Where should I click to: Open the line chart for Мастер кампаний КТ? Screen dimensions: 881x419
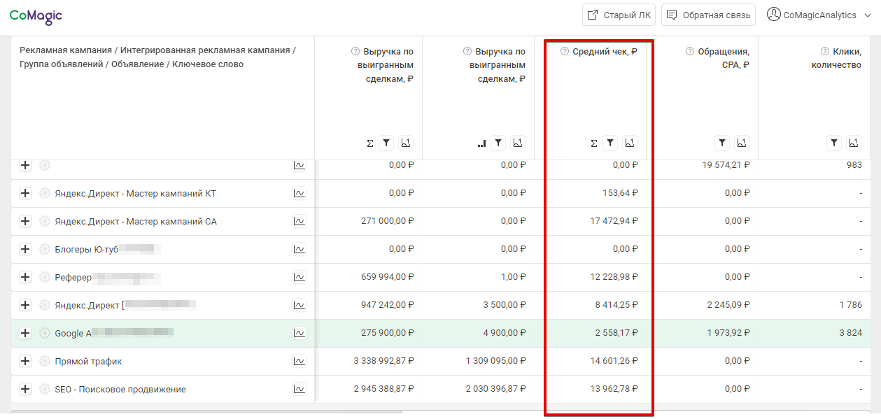[x=299, y=193]
